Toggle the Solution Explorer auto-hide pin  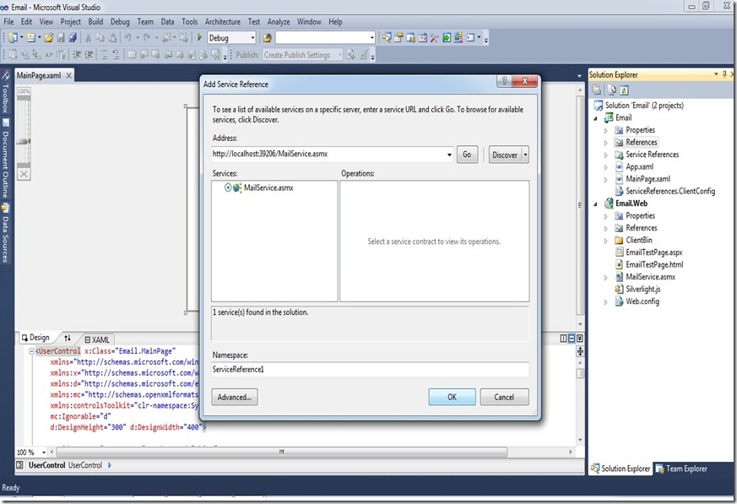pos(725,74)
